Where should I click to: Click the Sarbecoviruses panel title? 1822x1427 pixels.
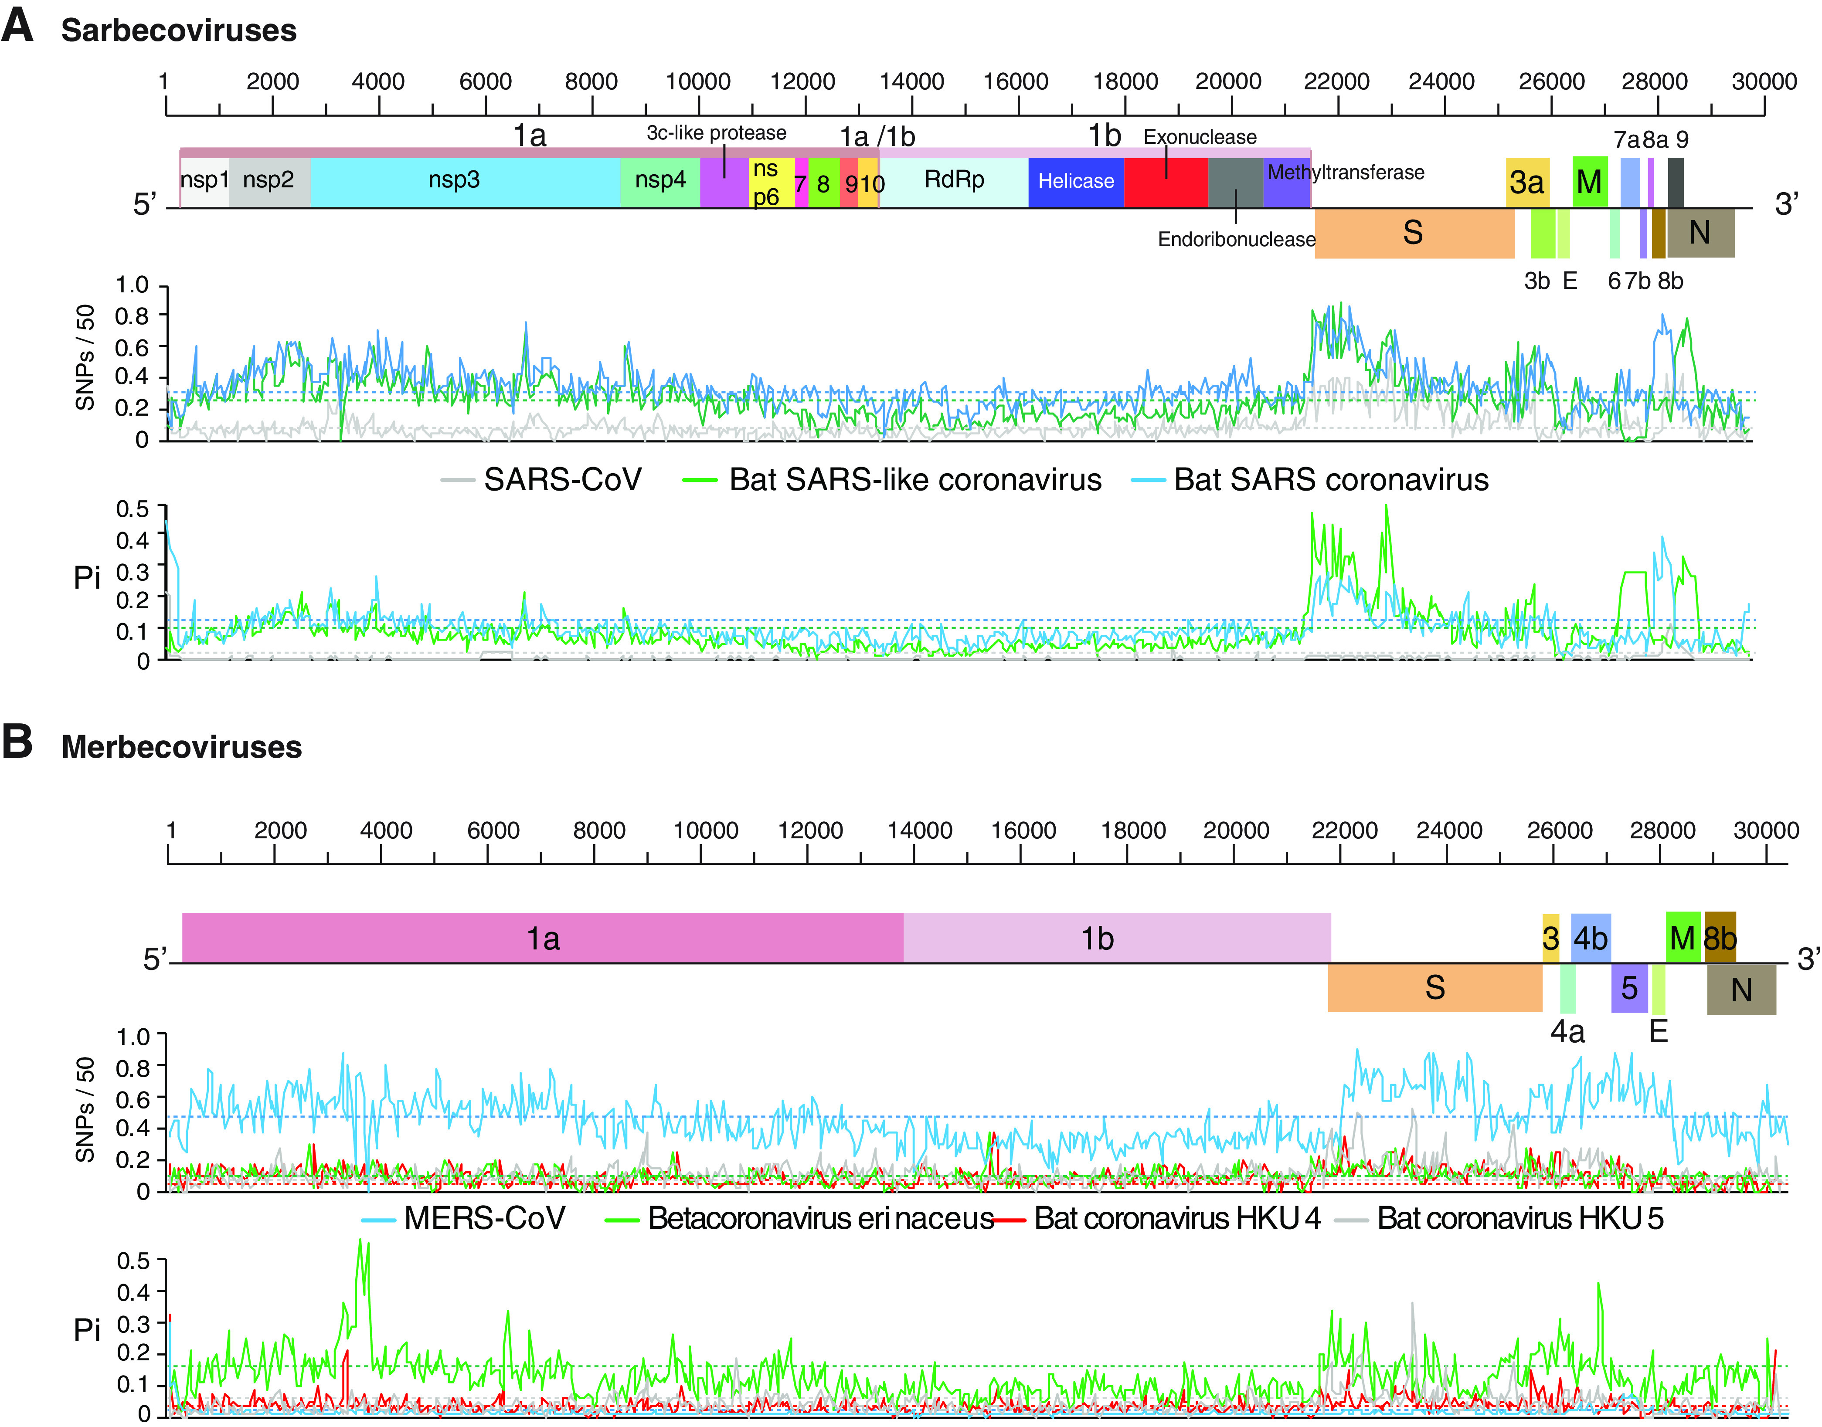pos(179,30)
